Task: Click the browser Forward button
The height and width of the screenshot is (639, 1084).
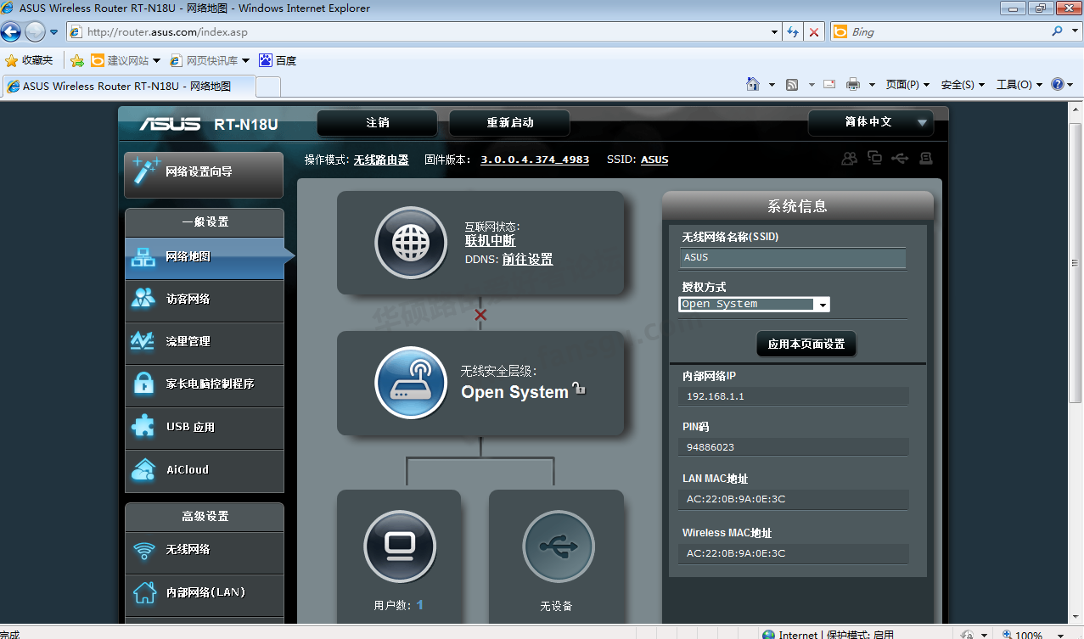Action: (35, 32)
